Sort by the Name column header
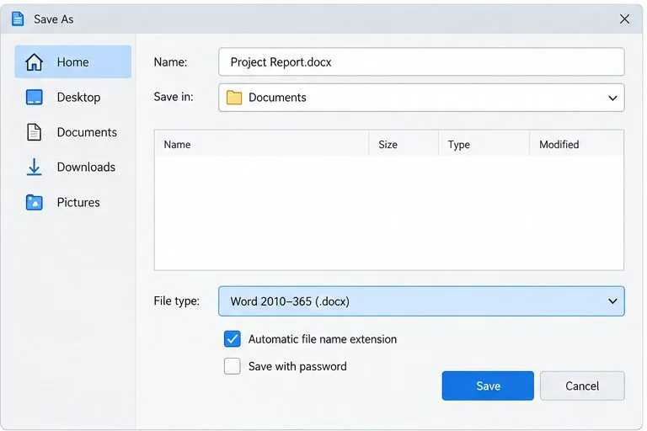This screenshot has height=431, width=647. 262,144
